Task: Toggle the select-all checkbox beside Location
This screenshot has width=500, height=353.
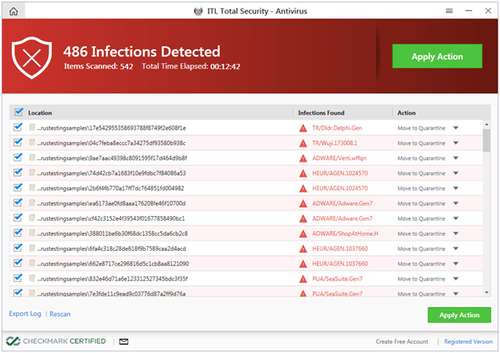Action: point(18,112)
